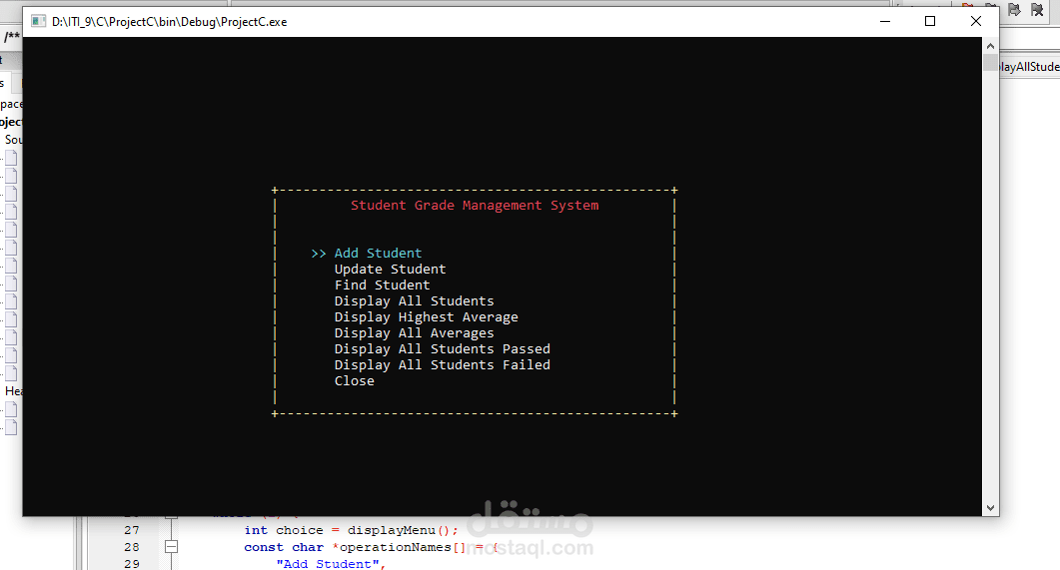Click line number 29 in editor margin
This screenshot has height=570, width=1060.
click(x=132, y=564)
